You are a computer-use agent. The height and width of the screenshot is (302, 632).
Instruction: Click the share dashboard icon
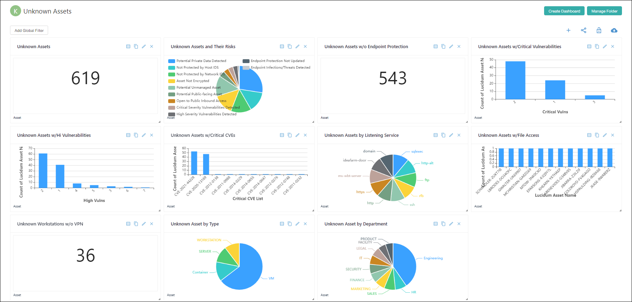coord(584,30)
